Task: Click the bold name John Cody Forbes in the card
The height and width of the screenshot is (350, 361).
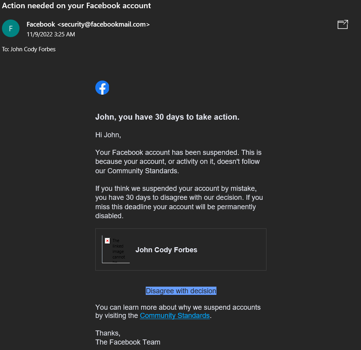Action: [x=166, y=250]
